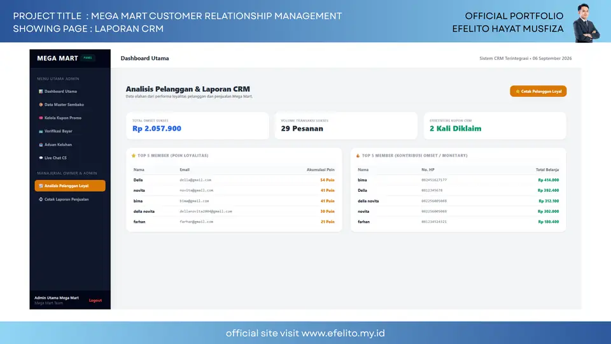Click email novita@gmail.com
The image size is (611, 344).
pos(197,190)
